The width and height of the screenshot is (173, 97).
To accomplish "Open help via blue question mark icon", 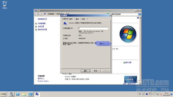I will (x=138, y=18).
